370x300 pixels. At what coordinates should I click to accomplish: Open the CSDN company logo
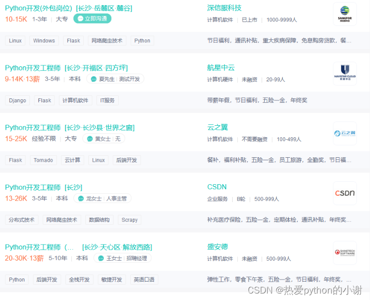[x=345, y=193]
